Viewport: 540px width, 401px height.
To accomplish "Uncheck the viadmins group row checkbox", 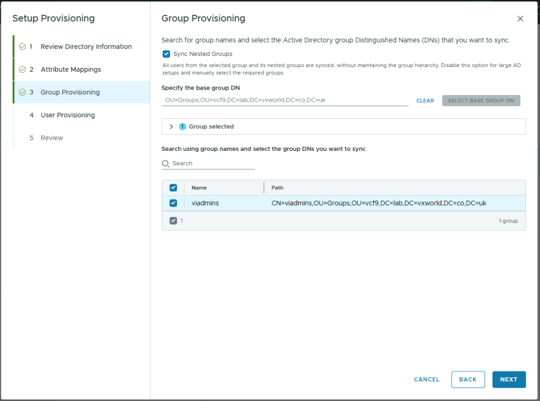I will click(x=173, y=203).
